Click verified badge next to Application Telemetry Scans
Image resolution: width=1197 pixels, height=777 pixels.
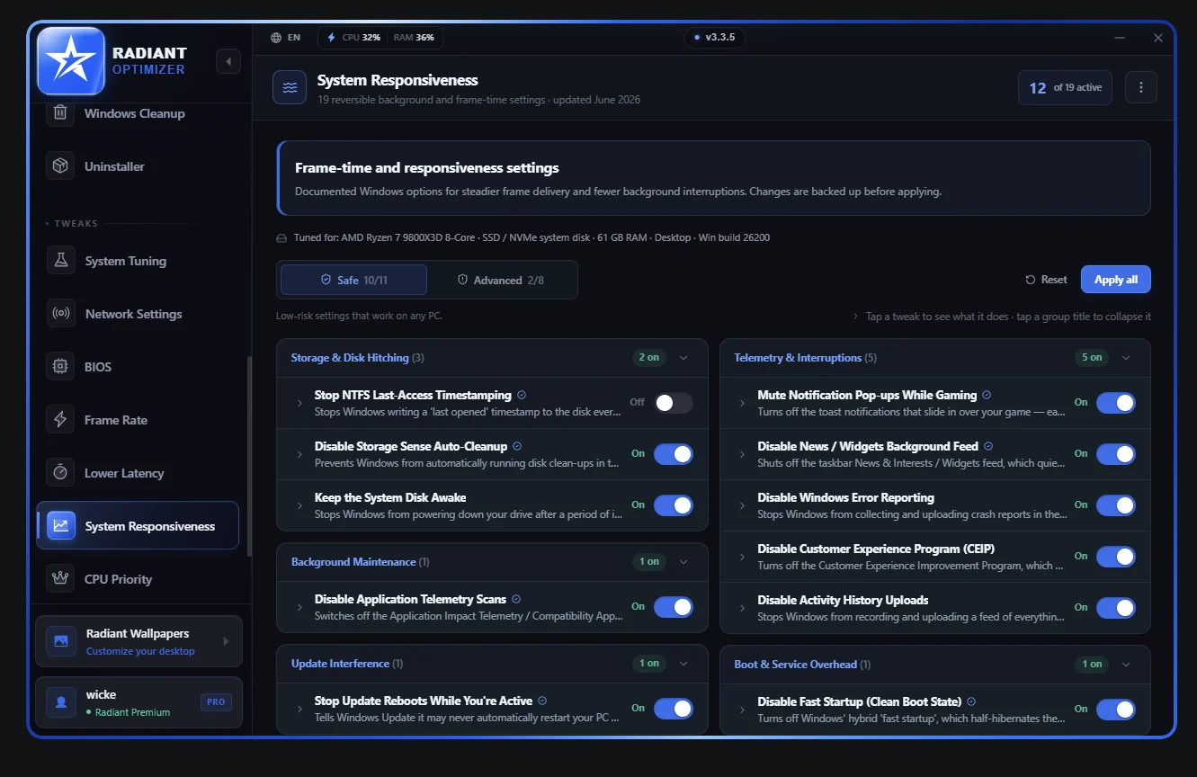click(x=516, y=599)
